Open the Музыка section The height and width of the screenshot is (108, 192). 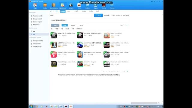point(71,6)
